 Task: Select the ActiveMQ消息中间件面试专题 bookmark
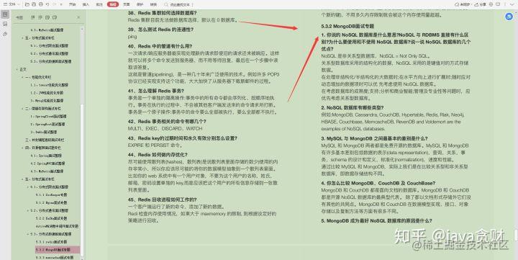[x=57, y=226]
